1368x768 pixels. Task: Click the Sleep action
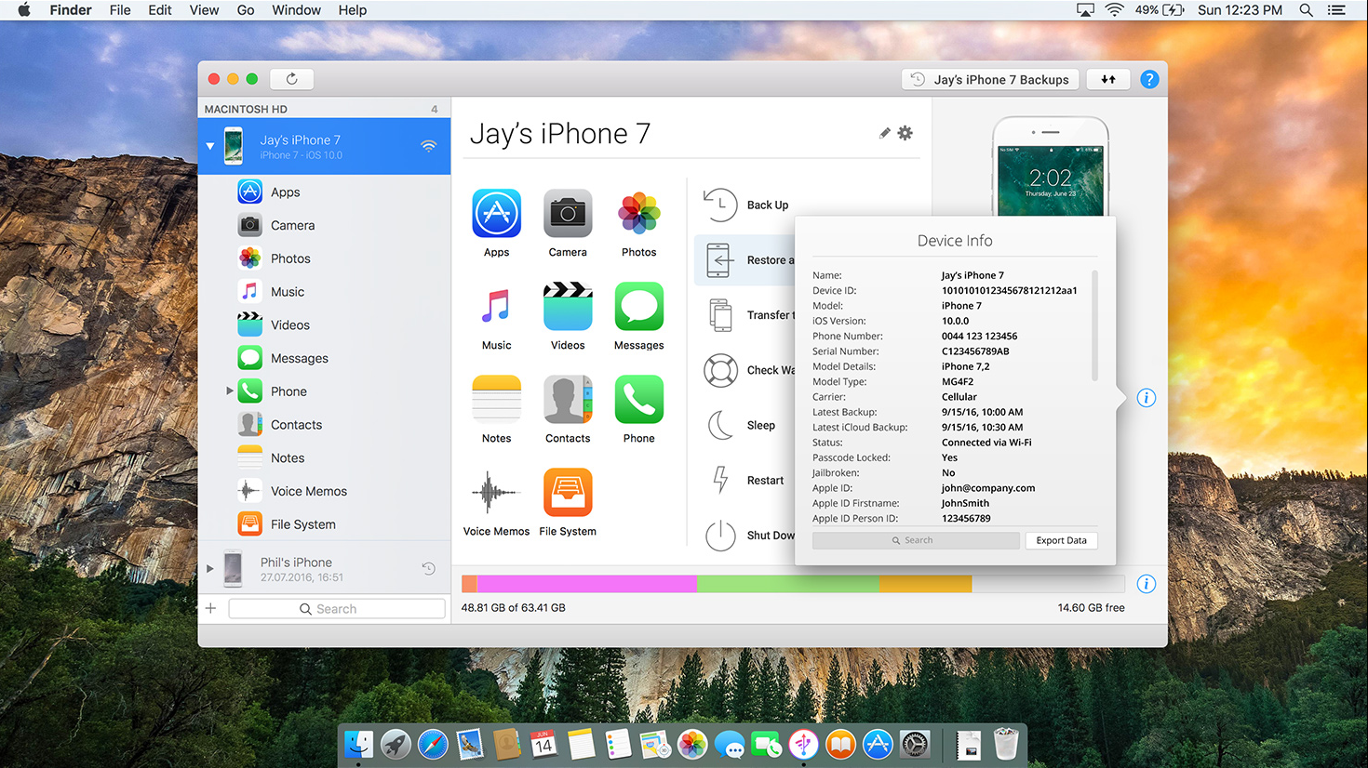pos(741,425)
